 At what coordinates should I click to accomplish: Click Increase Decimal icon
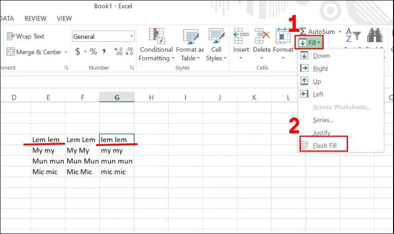click(118, 51)
